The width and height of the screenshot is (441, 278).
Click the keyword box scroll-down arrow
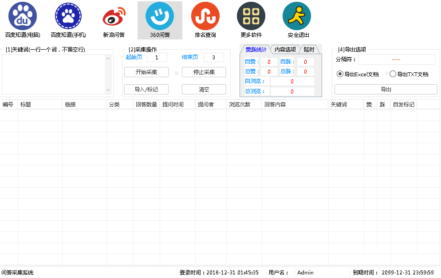tap(108, 90)
